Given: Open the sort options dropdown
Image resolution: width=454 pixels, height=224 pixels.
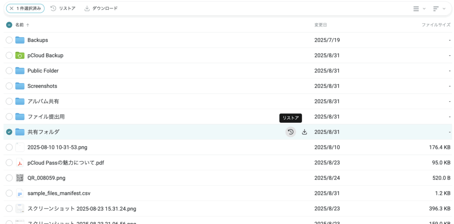Looking at the screenshot, I should point(438,8).
